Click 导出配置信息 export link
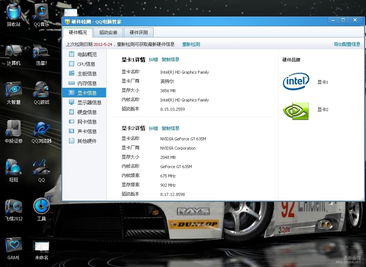This screenshot has width=366, height=267. 347,44
